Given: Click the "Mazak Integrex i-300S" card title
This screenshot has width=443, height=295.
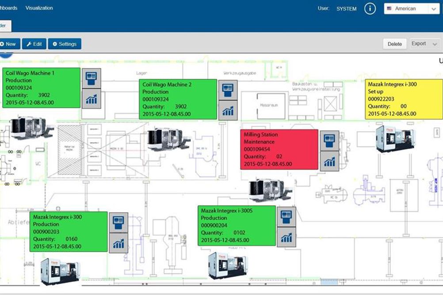Looking at the screenshot, I should tap(227, 211).
